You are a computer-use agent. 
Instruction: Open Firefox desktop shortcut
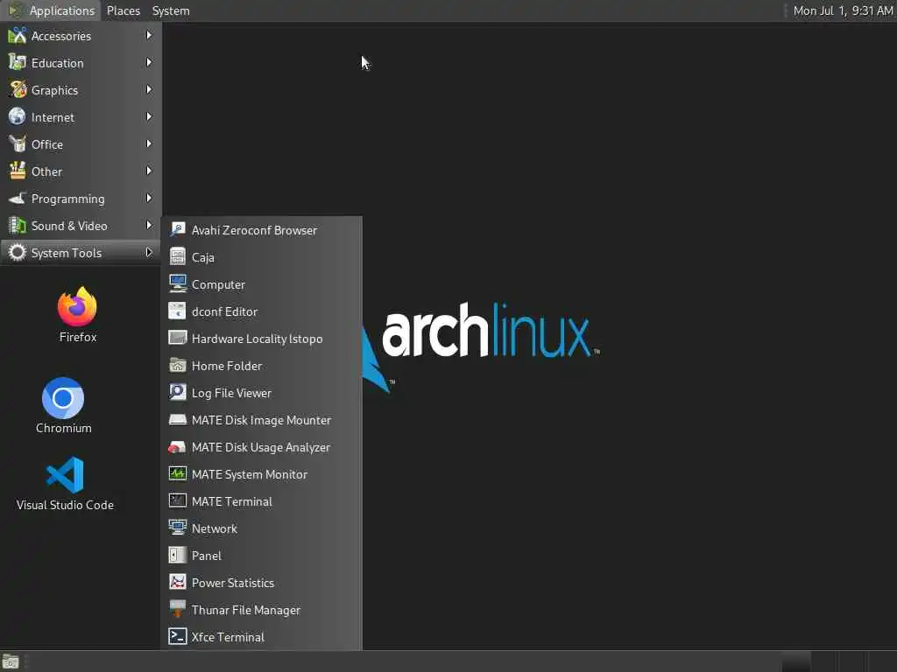pyautogui.click(x=78, y=315)
